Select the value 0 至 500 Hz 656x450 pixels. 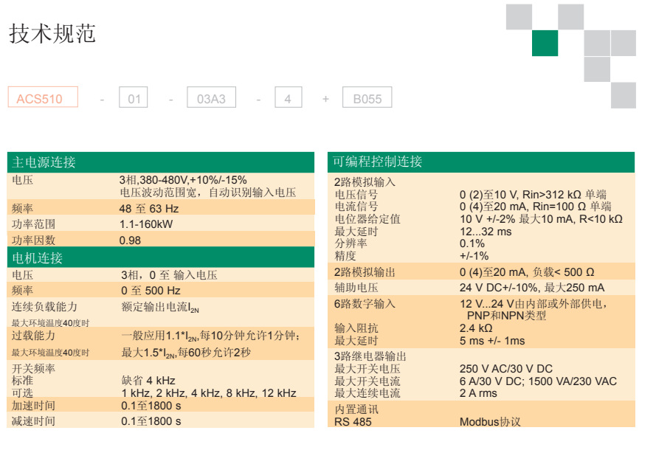151,290
